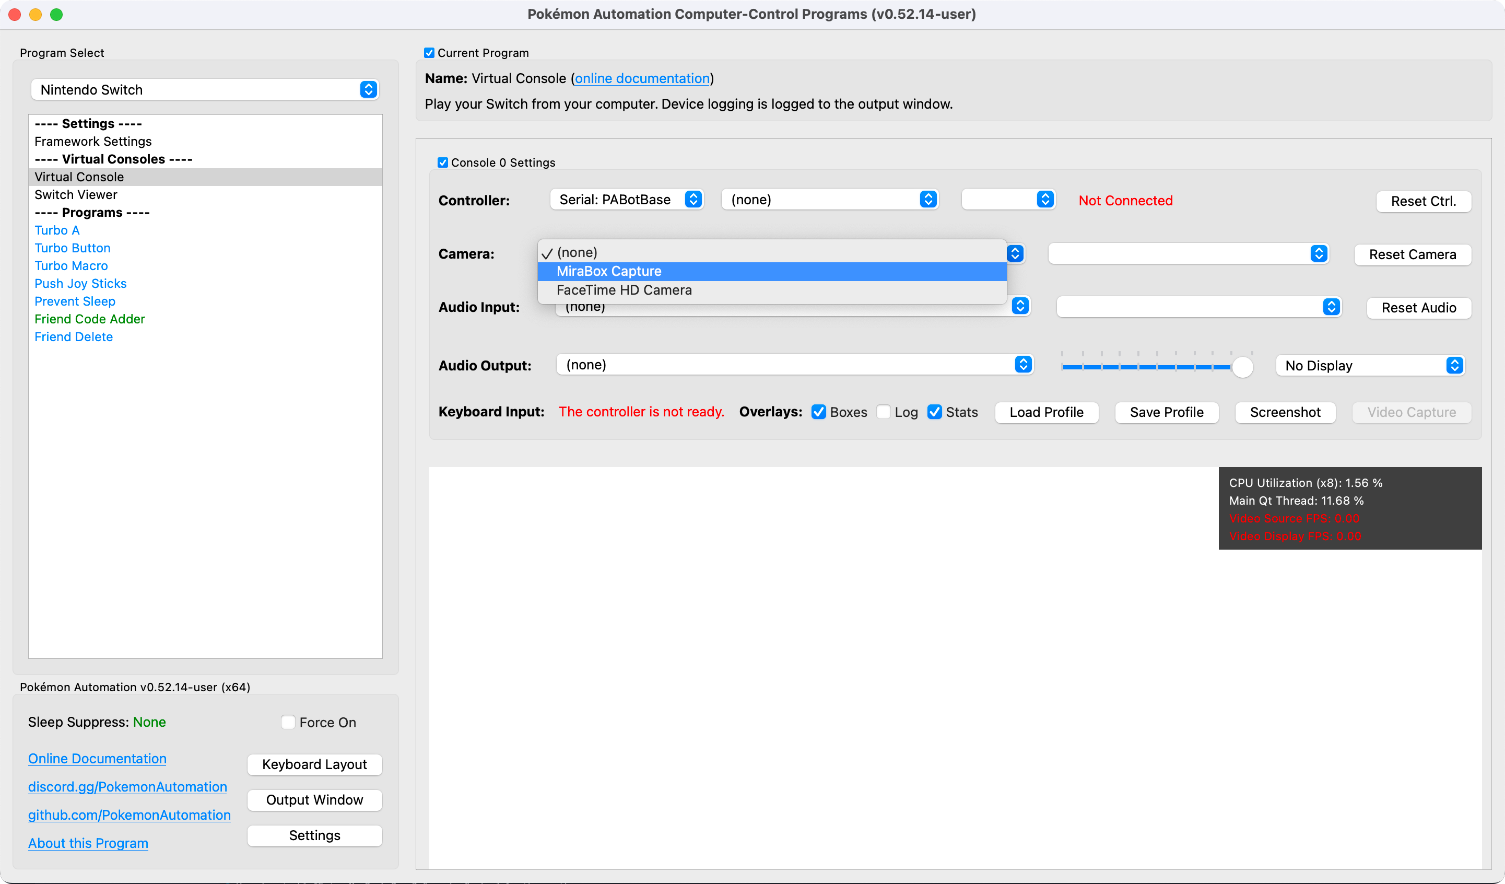
Task: Select Turbo Macro in program list
Action: click(71, 265)
